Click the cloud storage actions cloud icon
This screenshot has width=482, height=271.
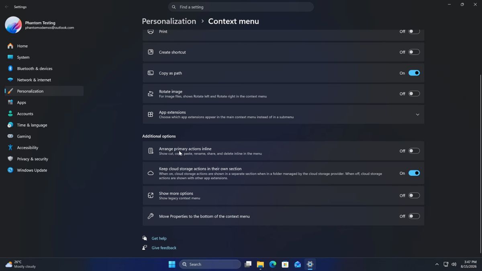pyautogui.click(x=151, y=173)
